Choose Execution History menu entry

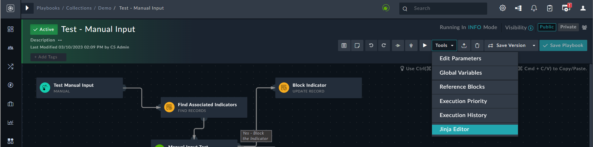(x=475, y=115)
